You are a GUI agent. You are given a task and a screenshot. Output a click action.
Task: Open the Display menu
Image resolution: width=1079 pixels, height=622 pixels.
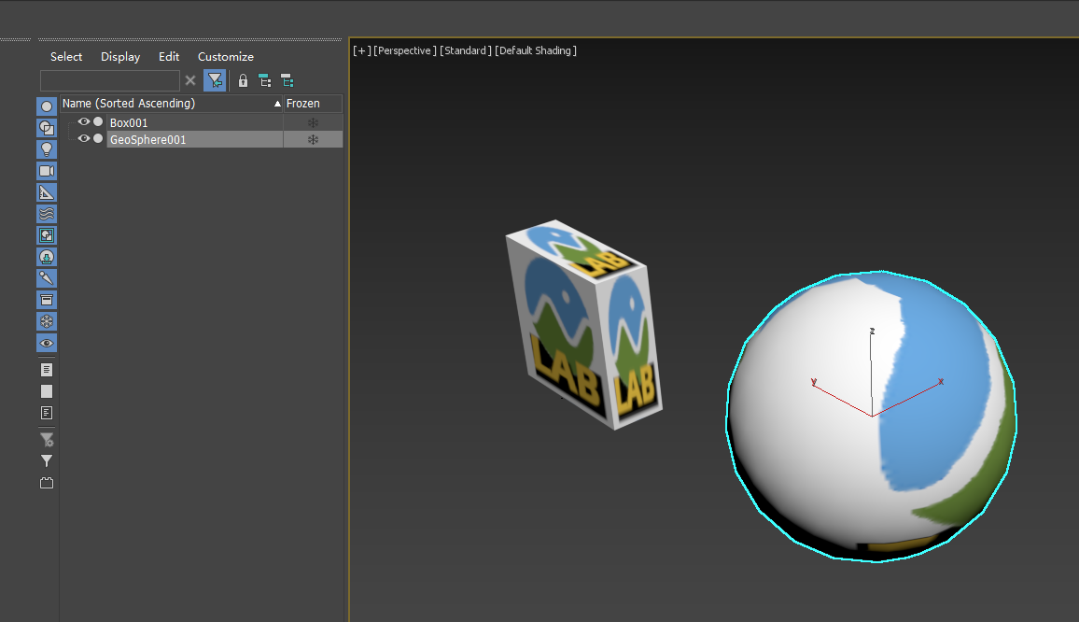(120, 56)
